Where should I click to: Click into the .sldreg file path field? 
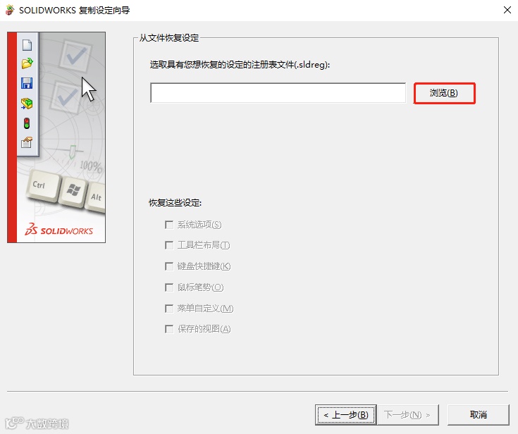278,93
